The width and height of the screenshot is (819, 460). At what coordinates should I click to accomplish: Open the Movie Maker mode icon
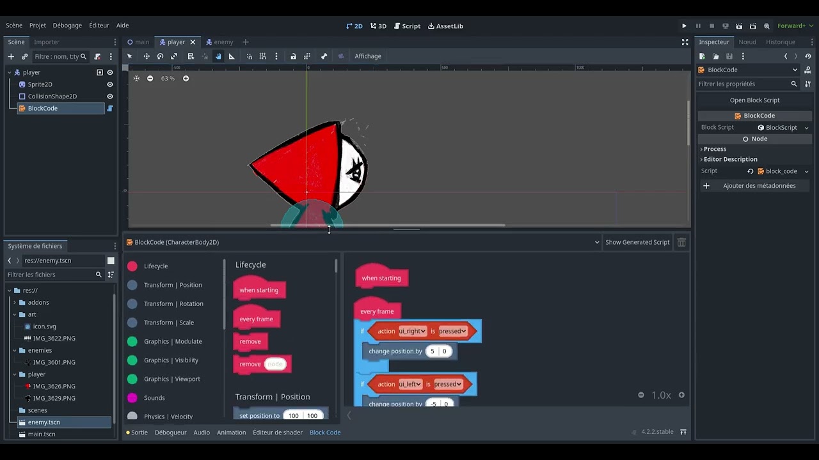(x=767, y=26)
